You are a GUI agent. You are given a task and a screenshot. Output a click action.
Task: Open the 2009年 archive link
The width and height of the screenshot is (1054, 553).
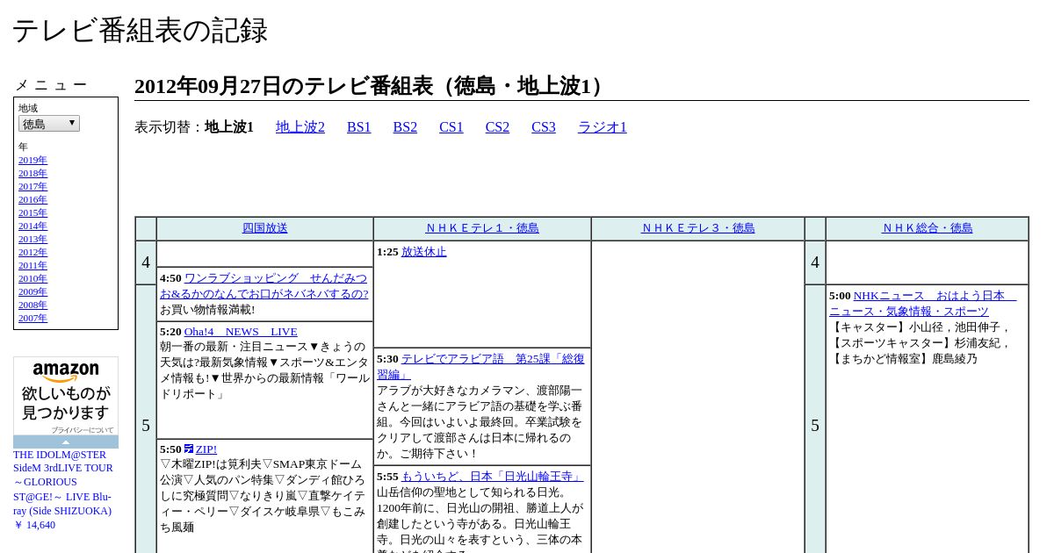point(32,291)
